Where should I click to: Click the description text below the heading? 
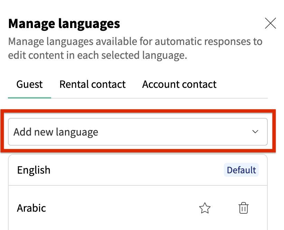[x=135, y=49]
